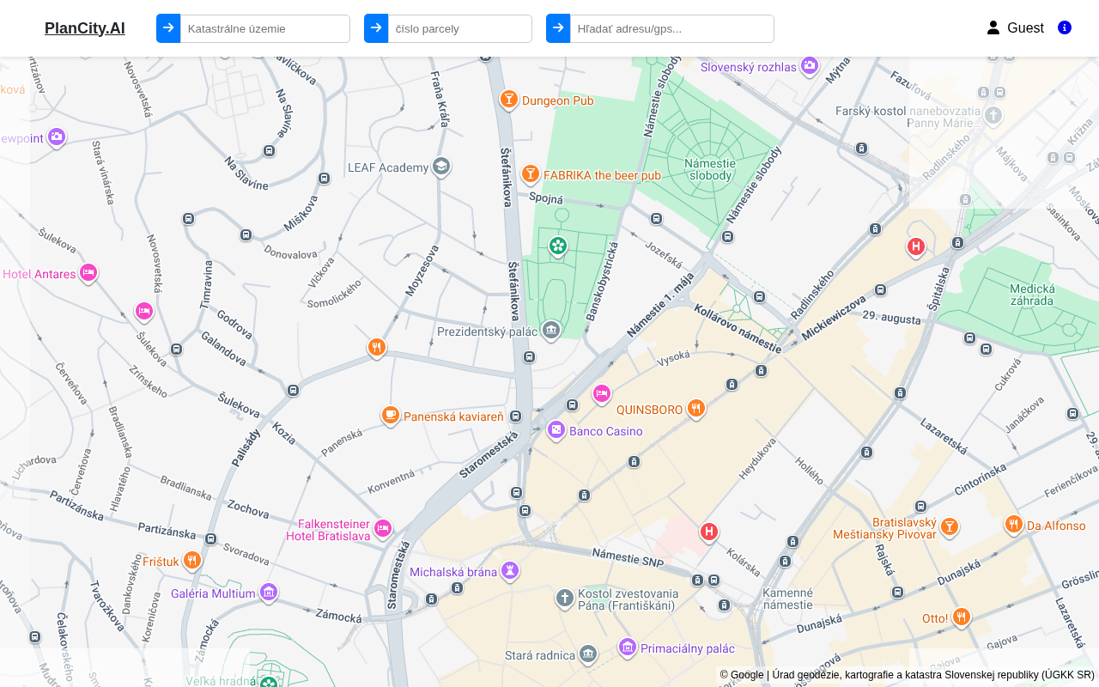Select the green garden flower marker near Spojná
This screenshot has height=687, width=1099.
click(x=558, y=246)
